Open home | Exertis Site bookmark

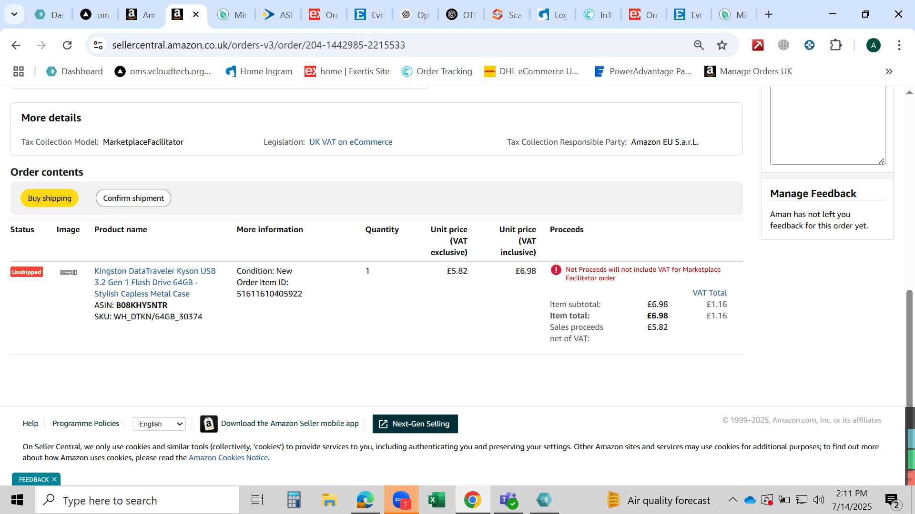347,71
